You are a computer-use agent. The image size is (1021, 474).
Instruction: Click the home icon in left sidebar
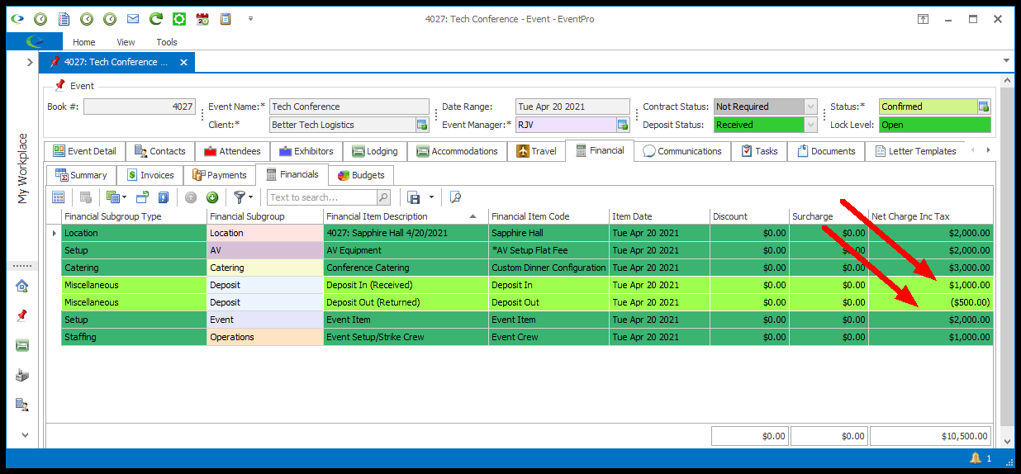(x=22, y=286)
